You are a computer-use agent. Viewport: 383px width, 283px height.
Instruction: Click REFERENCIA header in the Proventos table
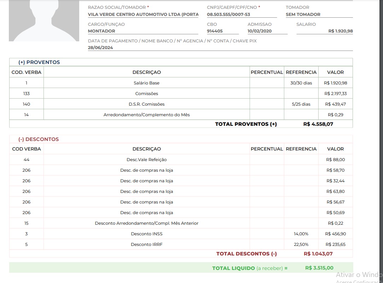[x=301, y=72]
